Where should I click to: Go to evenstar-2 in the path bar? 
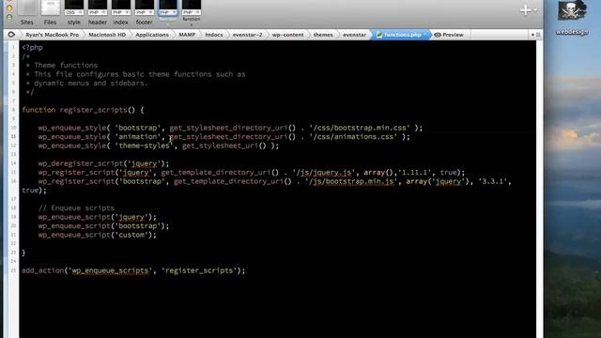[x=247, y=35]
